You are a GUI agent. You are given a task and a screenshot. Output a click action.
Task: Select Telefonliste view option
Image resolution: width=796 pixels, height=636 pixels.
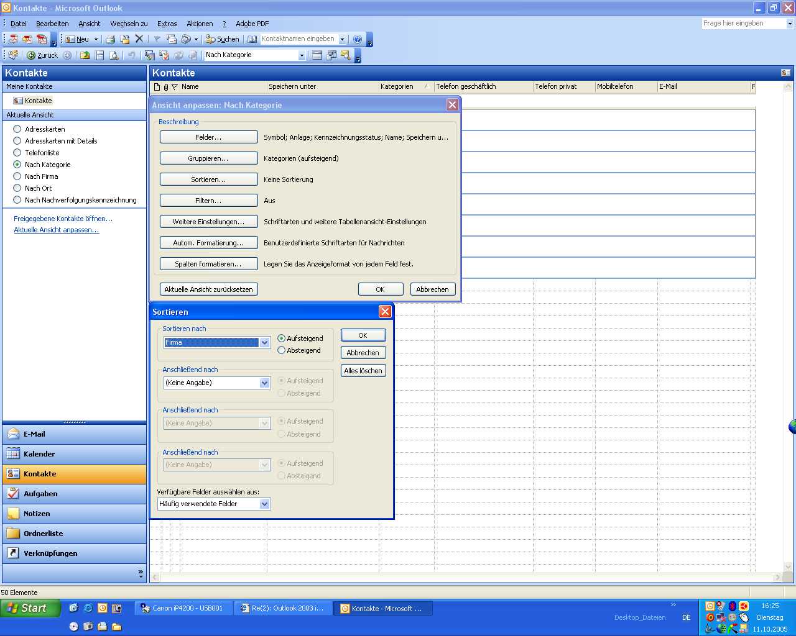click(17, 153)
